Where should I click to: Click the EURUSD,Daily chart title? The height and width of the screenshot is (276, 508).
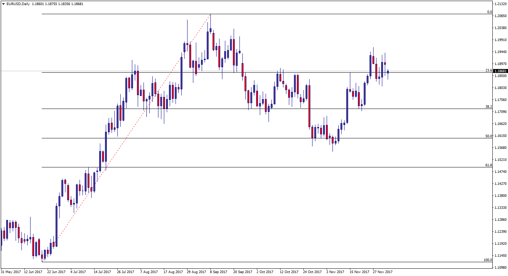coord(18,4)
